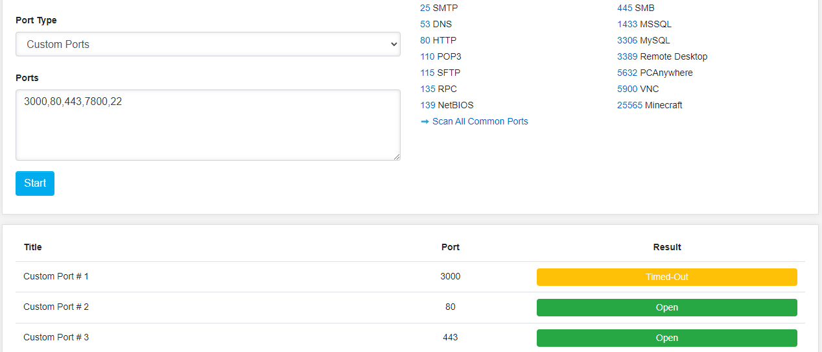Click the Scan All Common Ports link
The image size is (822, 352).
point(480,121)
